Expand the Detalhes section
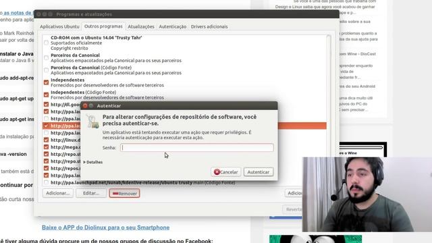The width and height of the screenshot is (432, 243). tap(93, 162)
